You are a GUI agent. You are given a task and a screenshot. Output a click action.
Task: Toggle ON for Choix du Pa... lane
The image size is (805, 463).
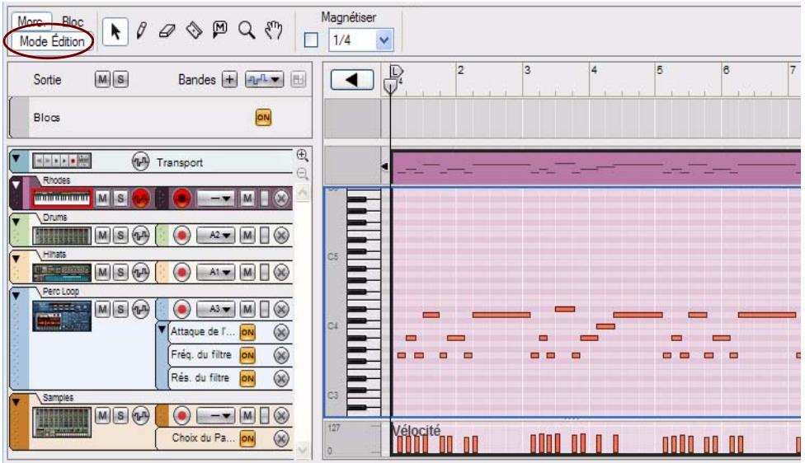tap(247, 438)
